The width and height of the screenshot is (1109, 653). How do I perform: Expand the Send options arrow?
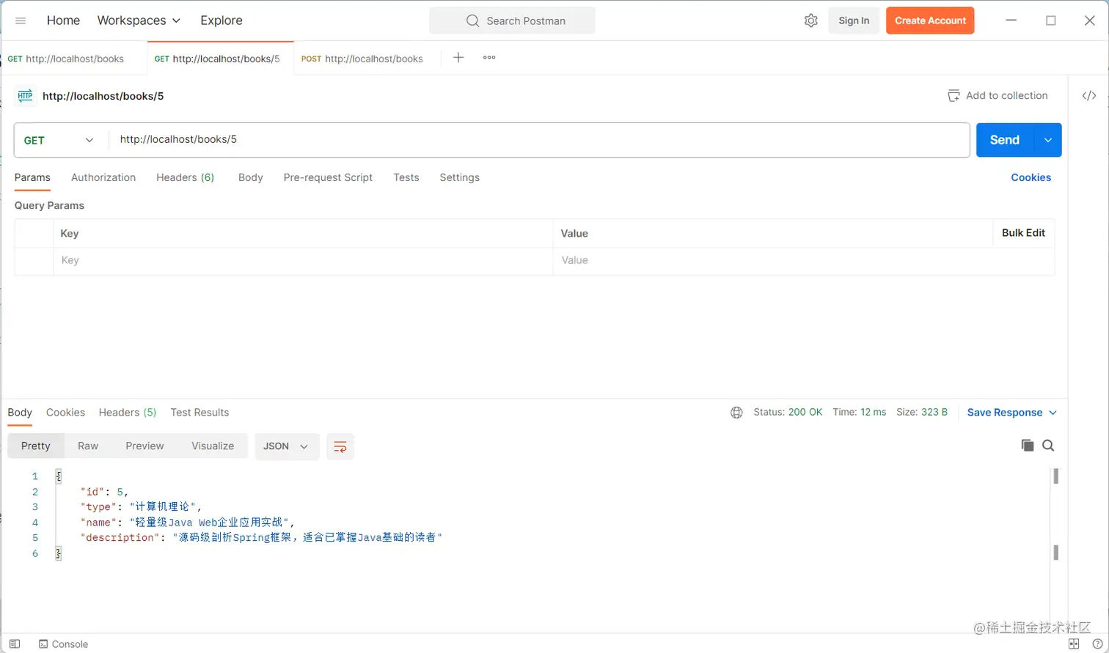point(1047,140)
